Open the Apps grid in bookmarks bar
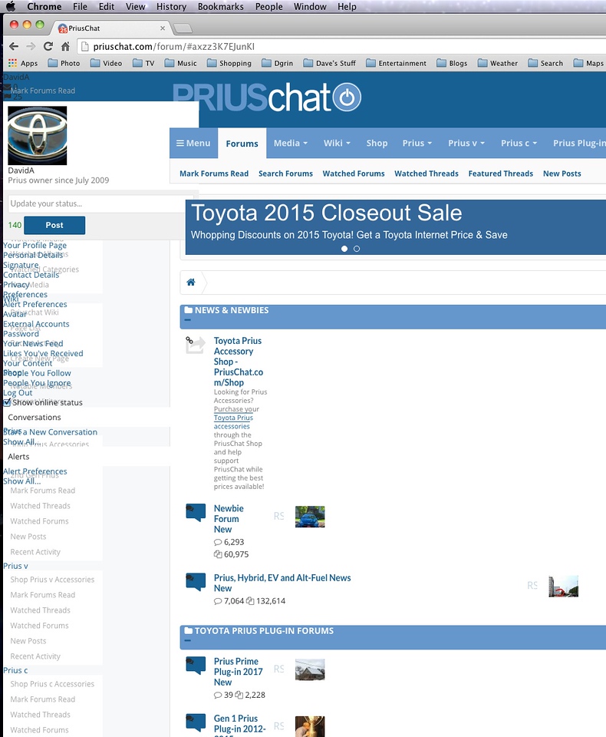Screen dimensions: 606x737 [x=23, y=63]
